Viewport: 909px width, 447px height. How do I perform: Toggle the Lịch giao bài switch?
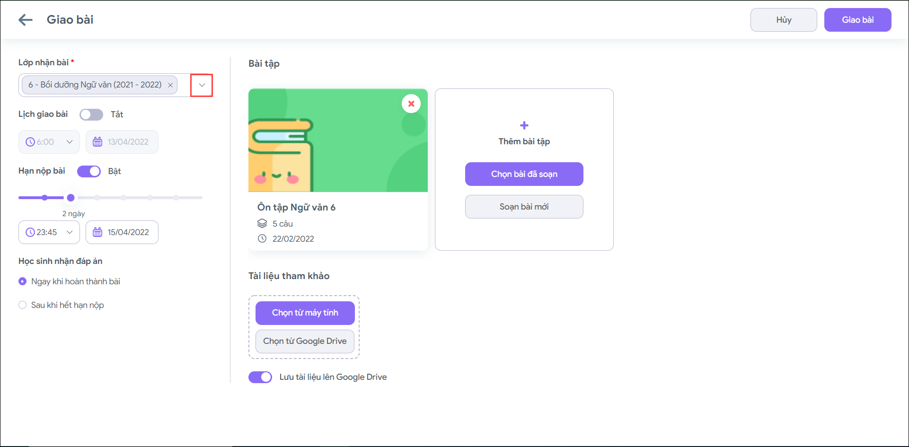tap(91, 114)
